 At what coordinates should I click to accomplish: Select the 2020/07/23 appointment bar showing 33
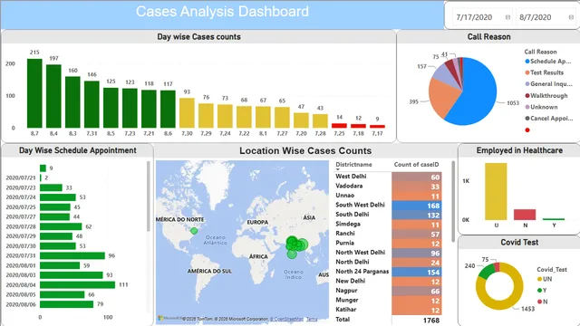[51, 187]
